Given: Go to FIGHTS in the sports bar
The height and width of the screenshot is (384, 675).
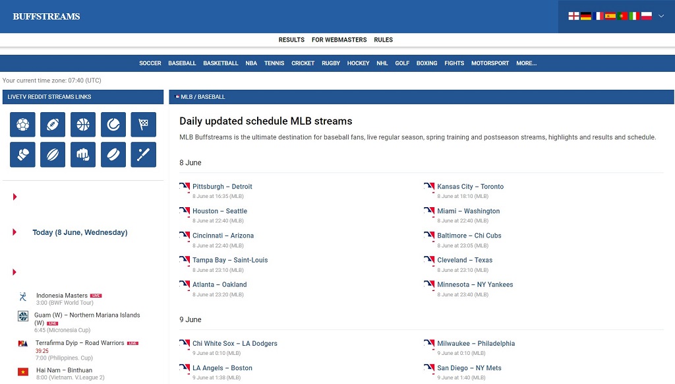Looking at the screenshot, I should click(x=454, y=63).
